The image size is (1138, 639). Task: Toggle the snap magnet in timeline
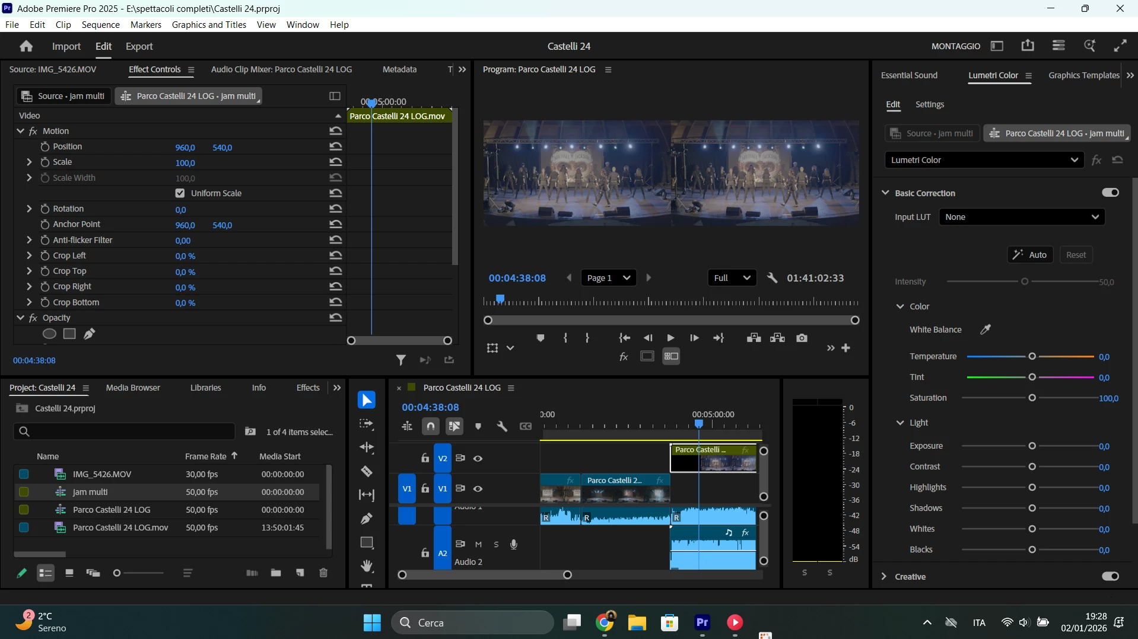pyautogui.click(x=431, y=426)
